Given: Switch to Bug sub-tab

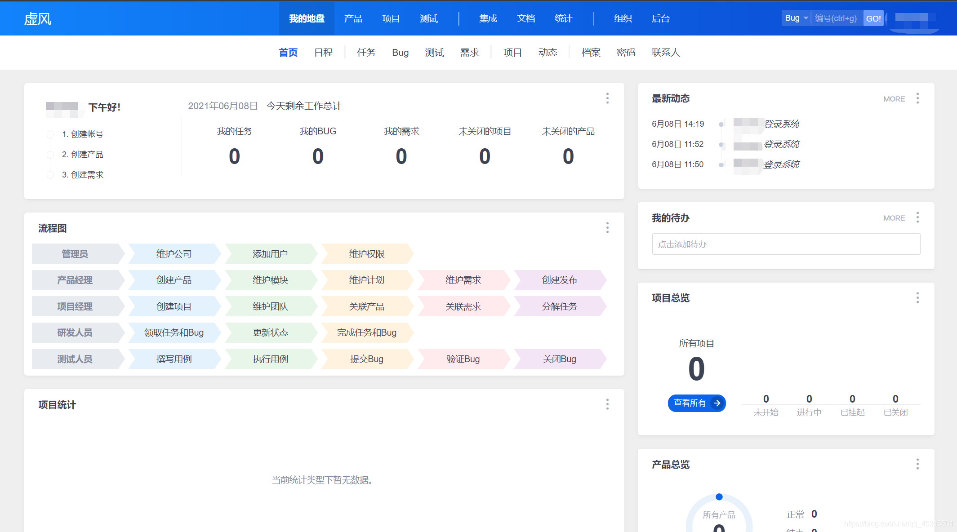Looking at the screenshot, I should click(x=400, y=53).
